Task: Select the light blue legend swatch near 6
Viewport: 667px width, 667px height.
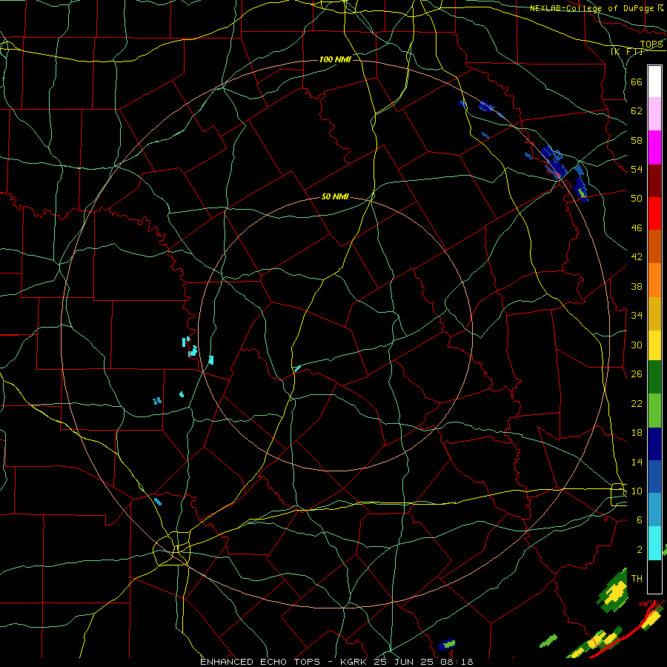Action: pos(654,510)
